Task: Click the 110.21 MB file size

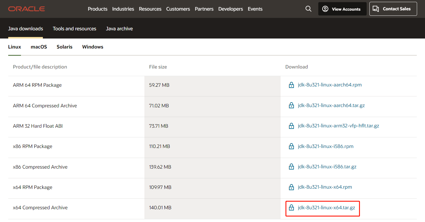Action: tap(160, 146)
